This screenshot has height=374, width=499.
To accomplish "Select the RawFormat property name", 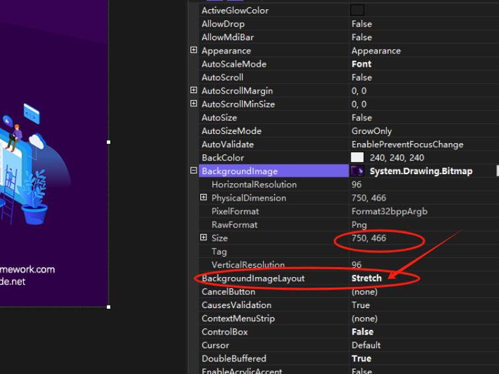I will coord(234,224).
